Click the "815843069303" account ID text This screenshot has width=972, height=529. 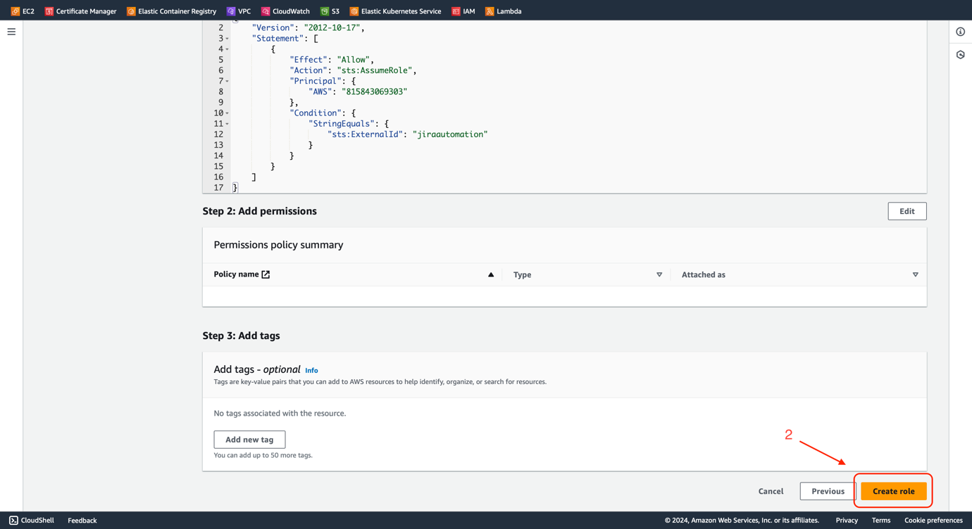click(375, 91)
